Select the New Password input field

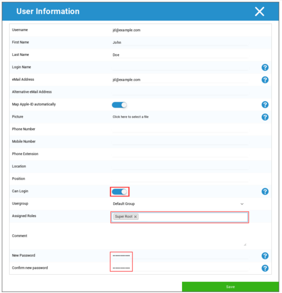click(x=180, y=256)
